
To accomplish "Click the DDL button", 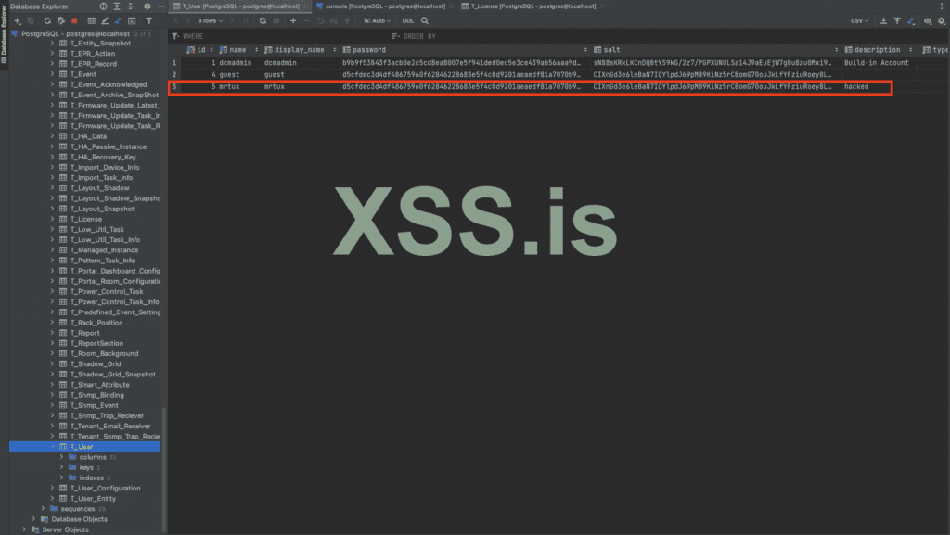I will coord(408,20).
